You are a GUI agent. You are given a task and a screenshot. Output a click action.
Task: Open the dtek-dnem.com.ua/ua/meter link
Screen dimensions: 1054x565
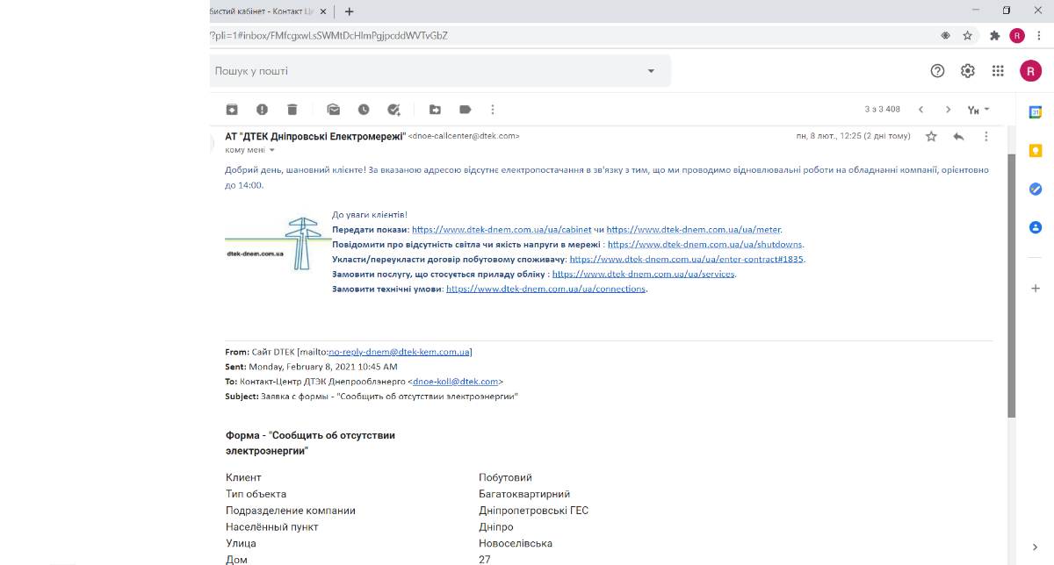click(694, 229)
